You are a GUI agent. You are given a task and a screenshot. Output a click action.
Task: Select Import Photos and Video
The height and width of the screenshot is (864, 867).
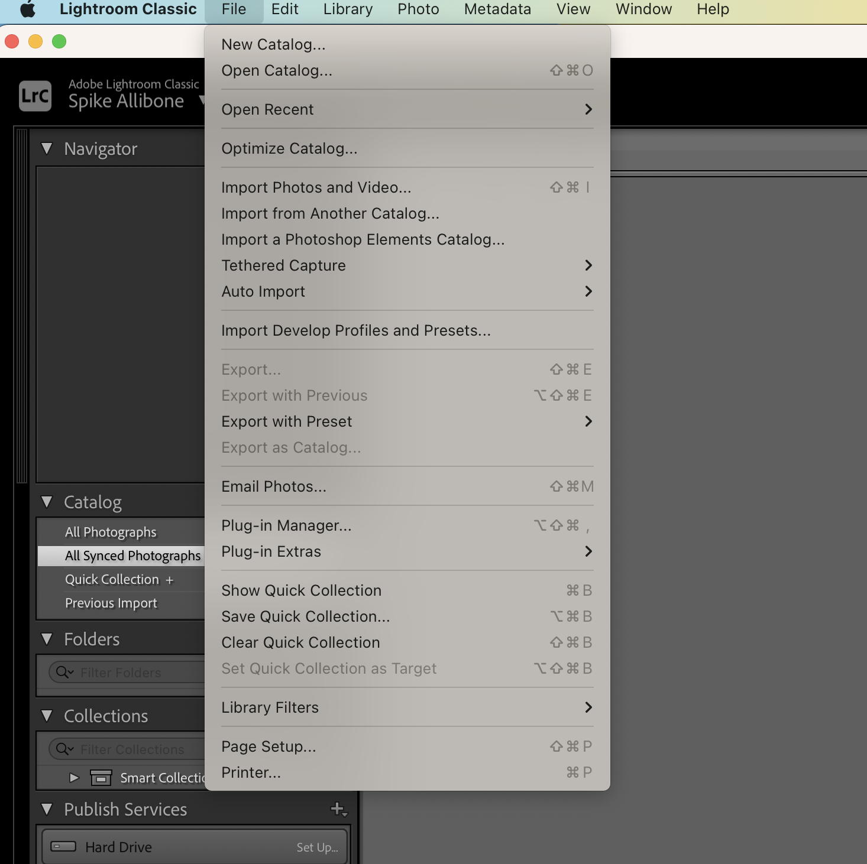click(407, 187)
